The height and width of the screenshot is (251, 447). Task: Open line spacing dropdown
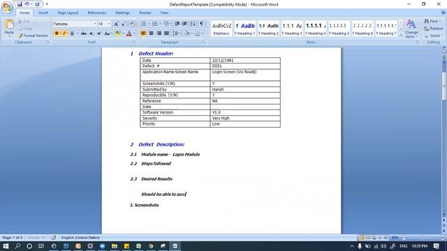click(x=176, y=33)
